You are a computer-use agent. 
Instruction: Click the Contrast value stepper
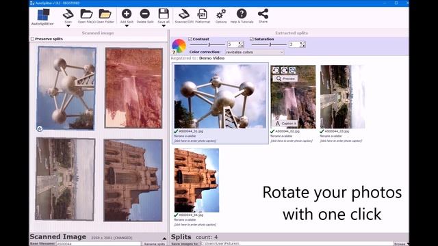tap(241, 44)
